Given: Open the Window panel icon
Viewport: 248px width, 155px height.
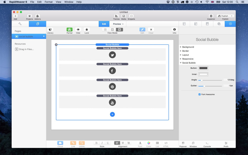Looking at the screenshot, I should [x=193, y=143].
